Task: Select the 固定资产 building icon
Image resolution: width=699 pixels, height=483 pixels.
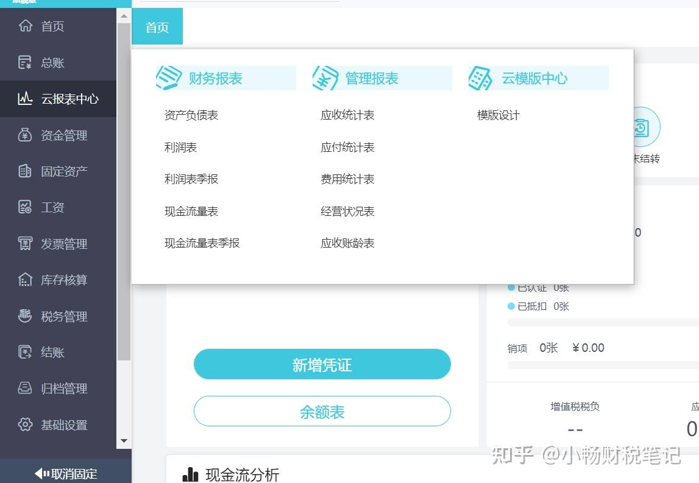Action: [x=25, y=171]
